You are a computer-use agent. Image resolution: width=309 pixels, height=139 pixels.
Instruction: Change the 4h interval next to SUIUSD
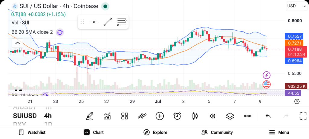click(x=48, y=116)
